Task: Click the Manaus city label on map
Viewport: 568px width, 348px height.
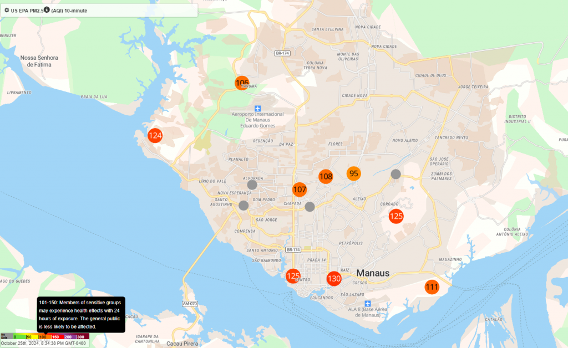Action: pos(373,273)
